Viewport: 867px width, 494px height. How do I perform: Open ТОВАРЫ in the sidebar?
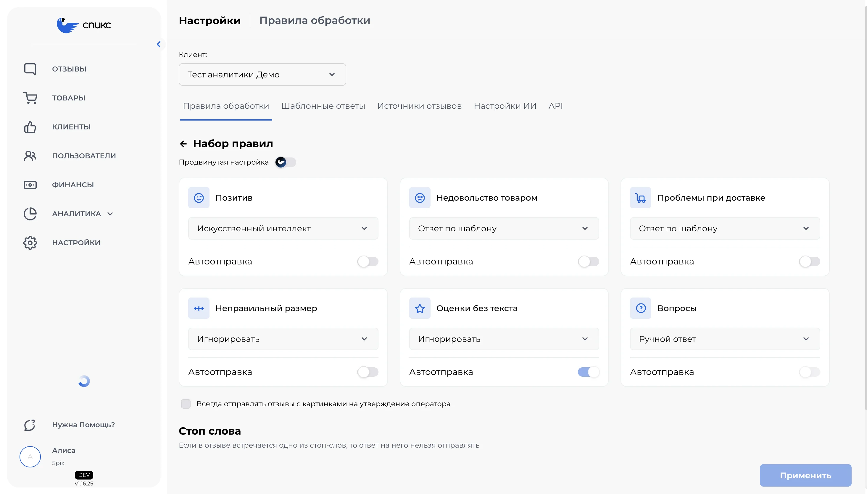click(69, 98)
